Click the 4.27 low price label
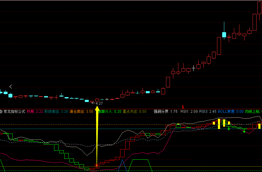This screenshot has width=262, height=172. pos(99,103)
